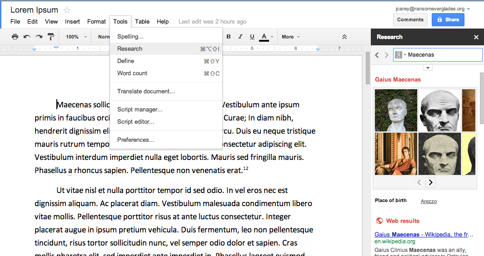Viewport: 484px width, 256px height.
Task: Expand the More toolbar dropdown
Action: click(290, 37)
